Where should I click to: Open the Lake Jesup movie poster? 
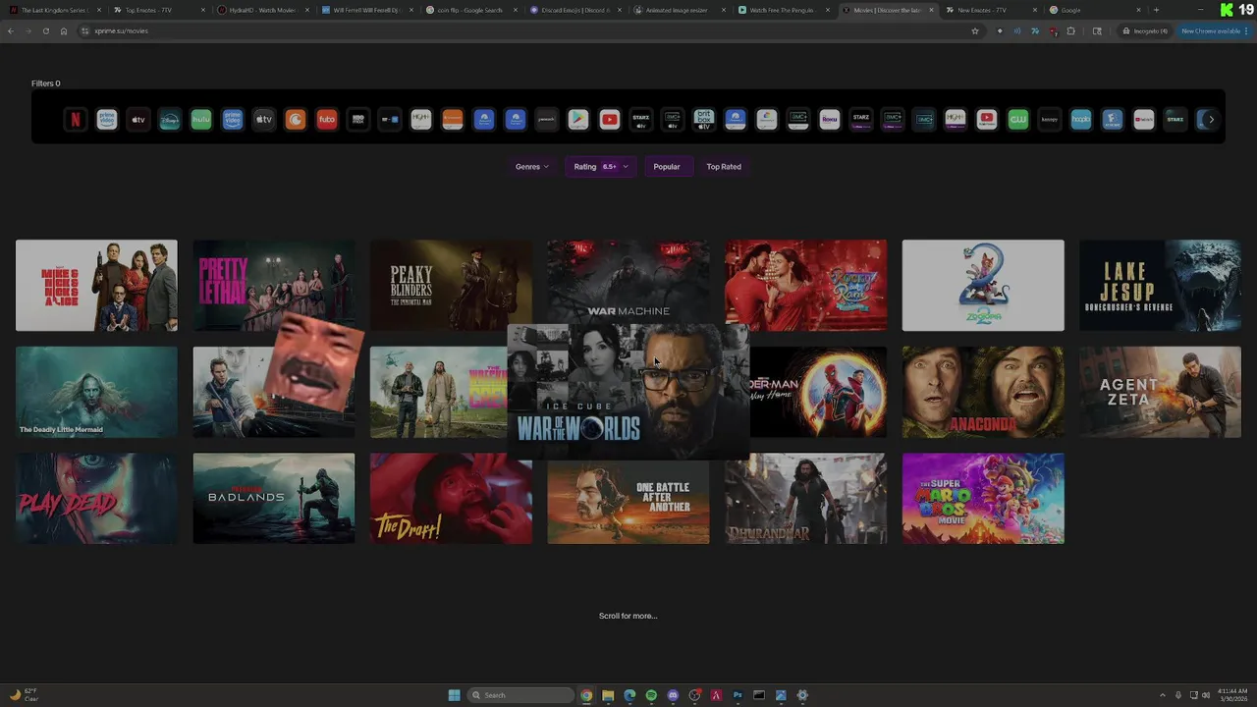pos(1160,285)
